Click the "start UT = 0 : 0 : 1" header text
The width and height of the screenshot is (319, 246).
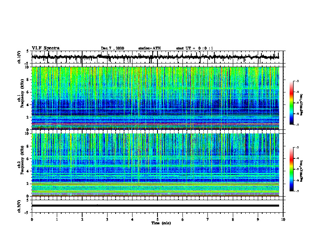[195, 48]
